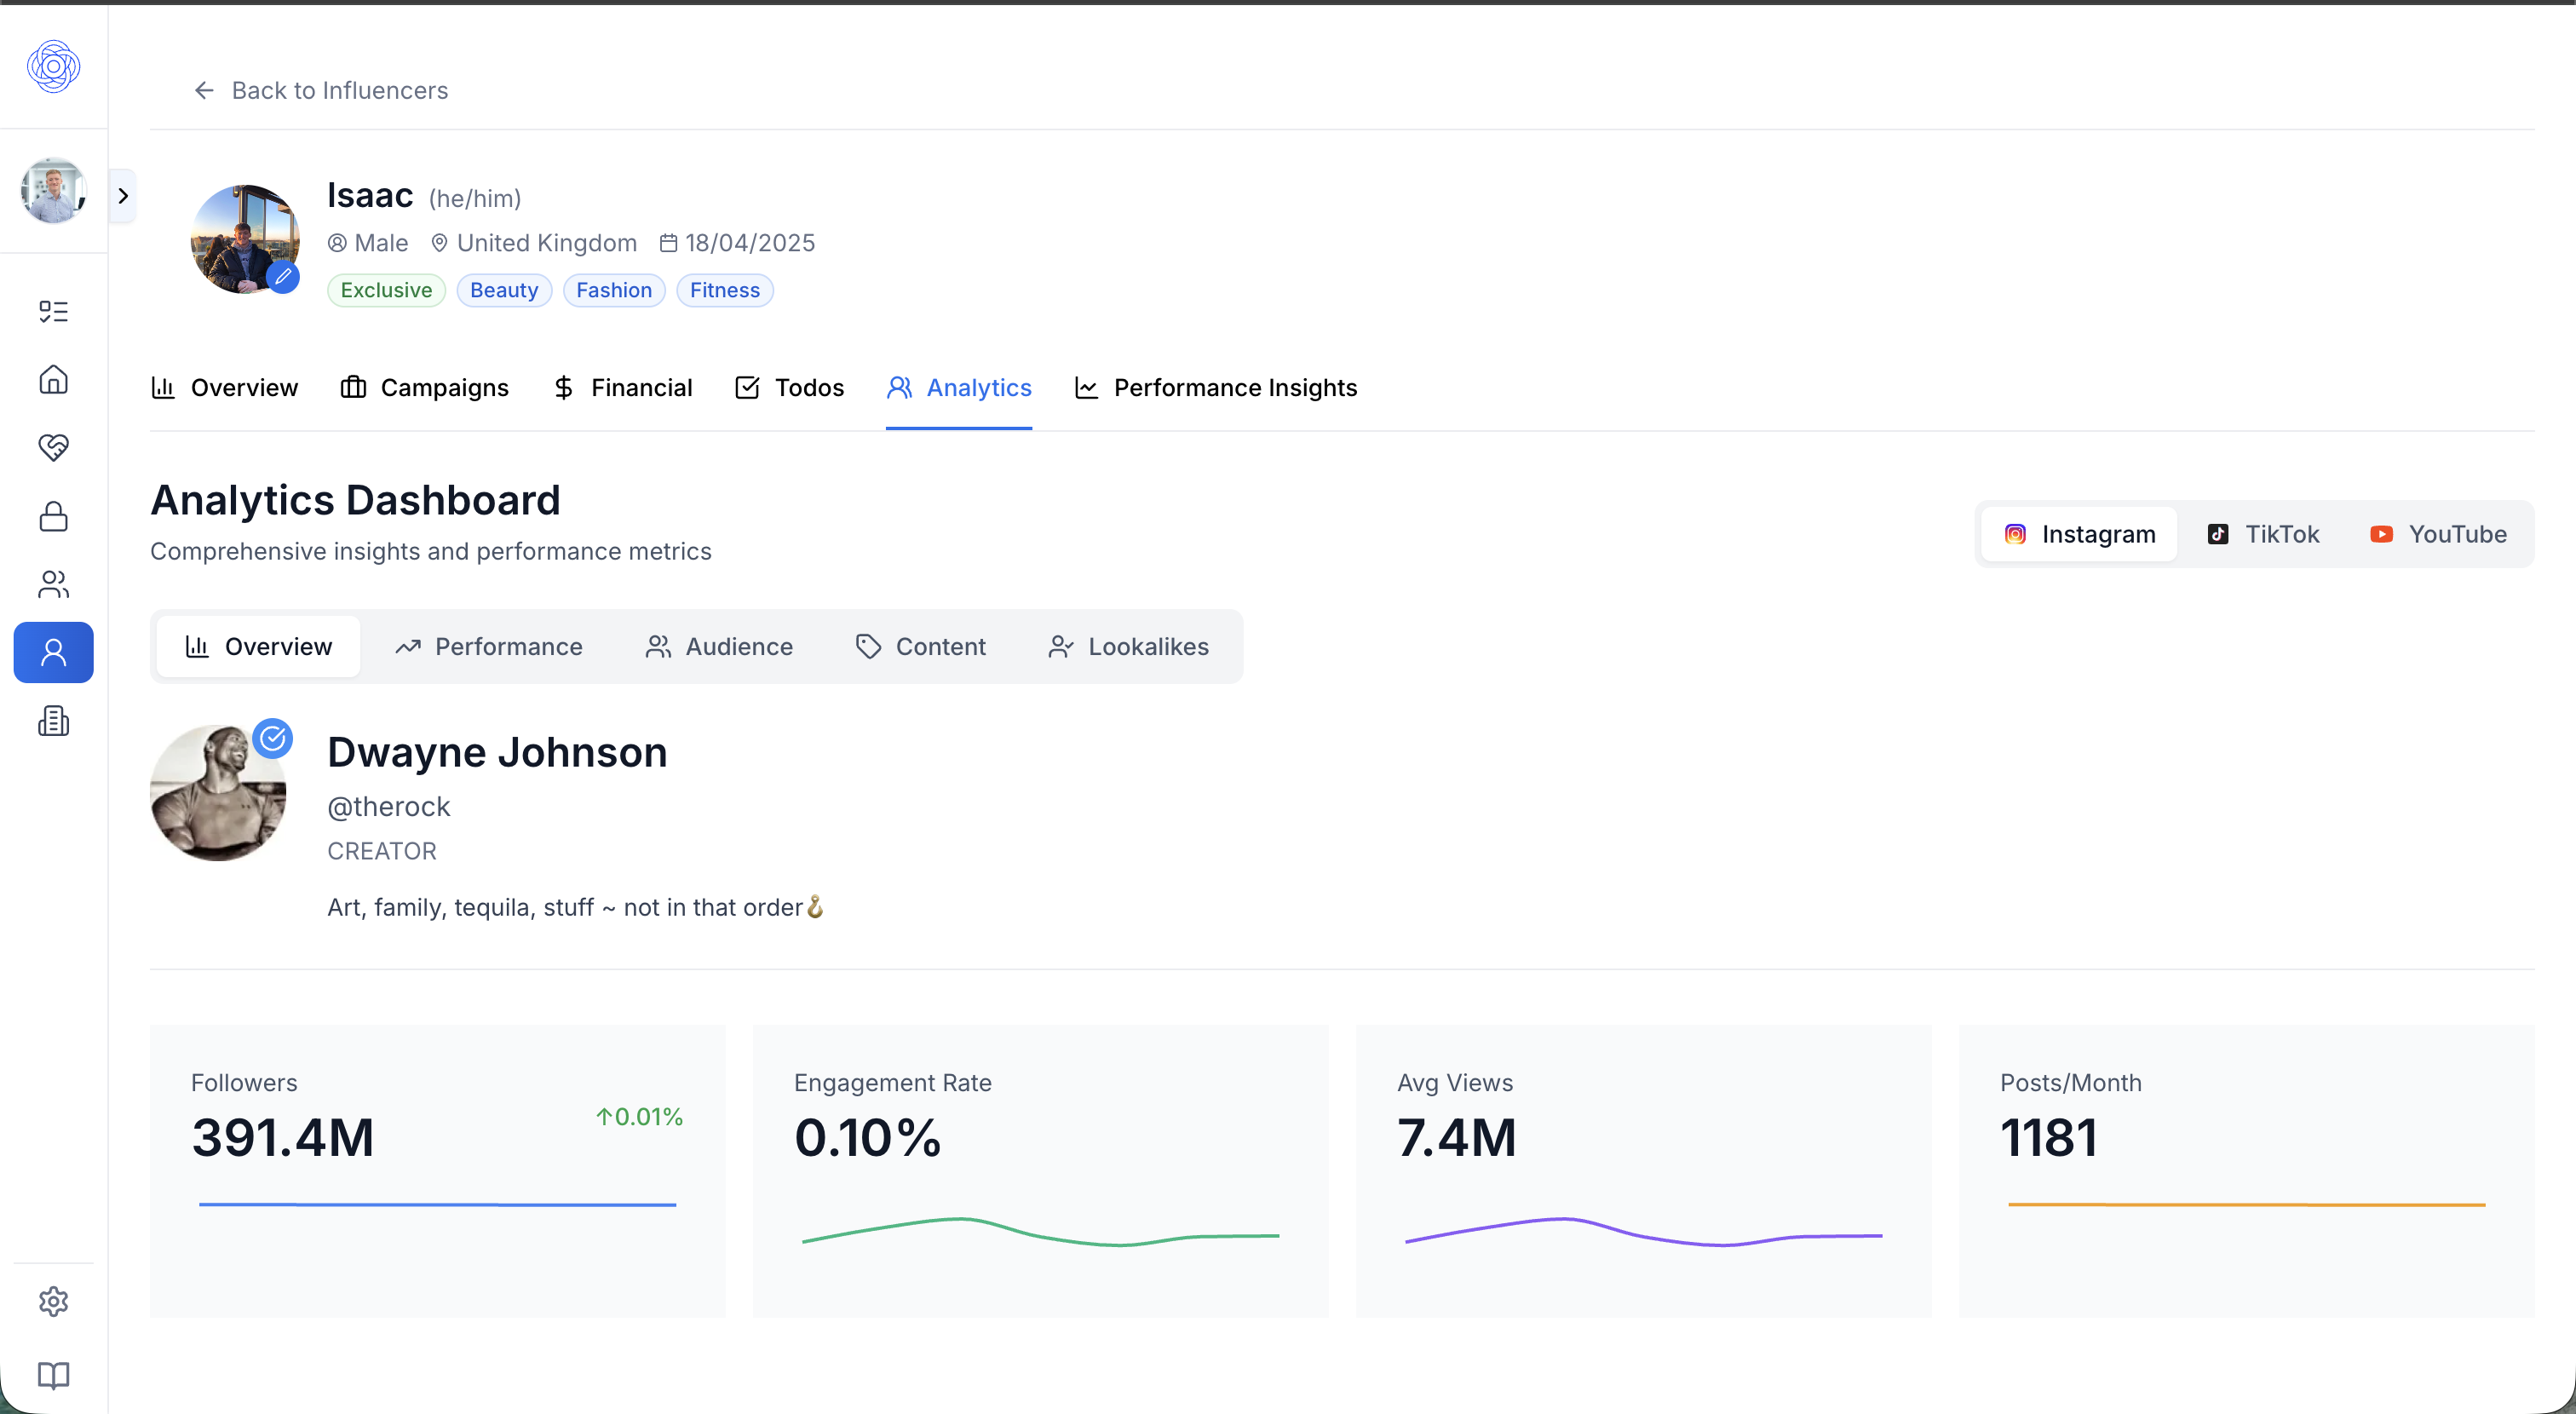This screenshot has height=1414, width=2576.
Task: Click the lock icon in sidebar
Action: point(53,516)
